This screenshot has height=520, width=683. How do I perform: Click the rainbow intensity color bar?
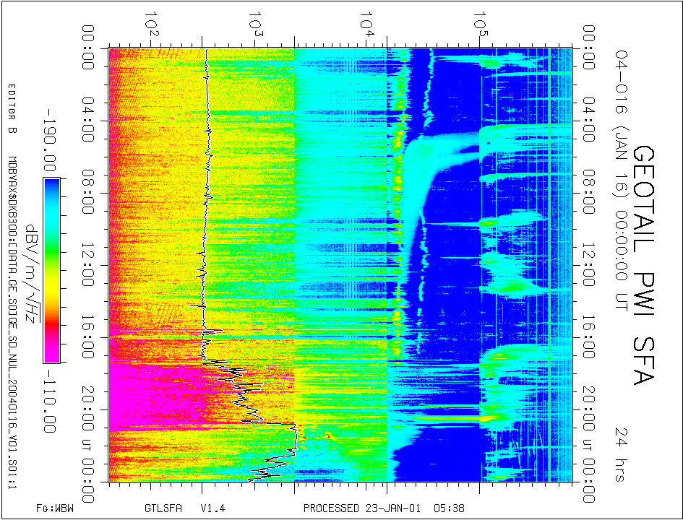click(x=51, y=270)
